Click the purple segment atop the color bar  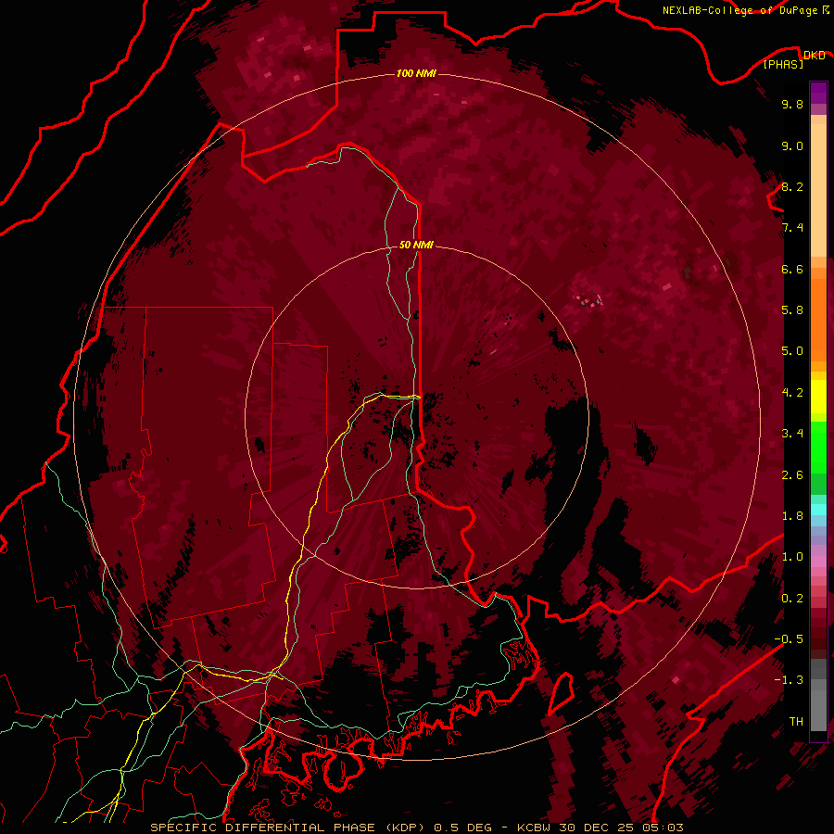pyautogui.click(x=818, y=93)
